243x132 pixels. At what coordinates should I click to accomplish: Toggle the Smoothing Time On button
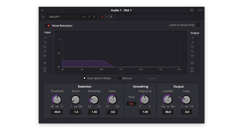pos(131,104)
